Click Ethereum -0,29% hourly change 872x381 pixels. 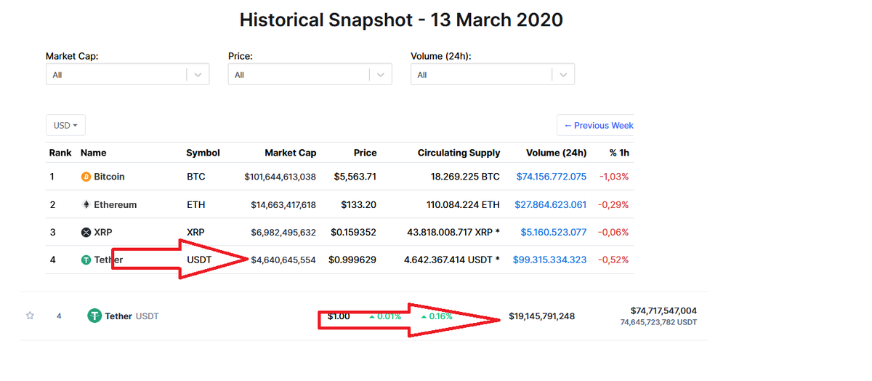614,204
